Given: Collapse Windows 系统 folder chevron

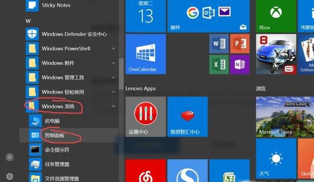Looking at the screenshot, I should (113, 106).
